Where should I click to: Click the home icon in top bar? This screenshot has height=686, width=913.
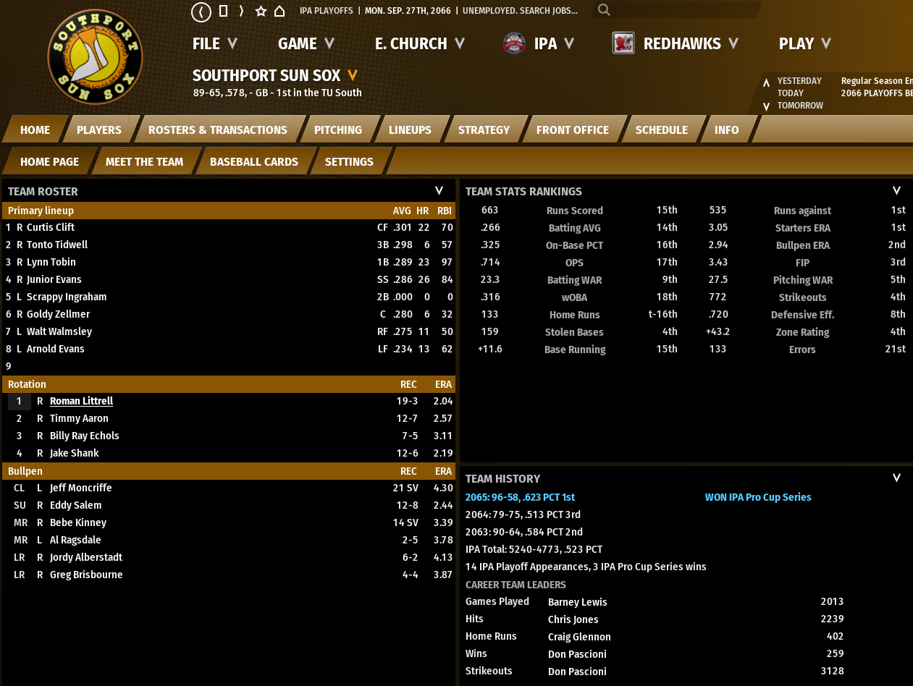click(279, 11)
